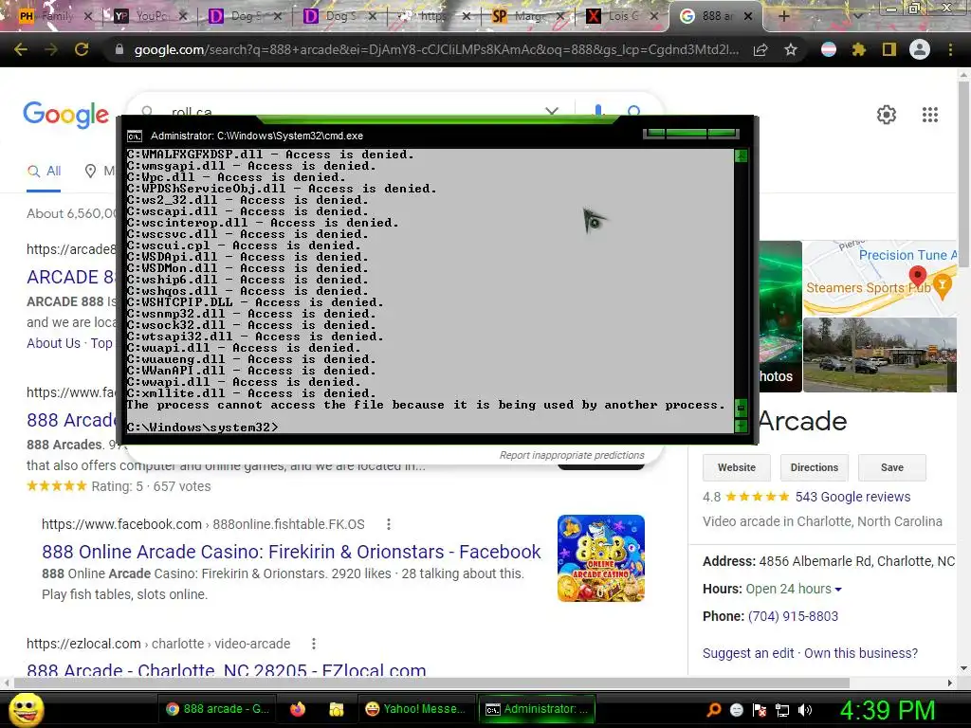971x728 pixels.
Task: Select the All search results tab
Action: [x=44, y=171]
